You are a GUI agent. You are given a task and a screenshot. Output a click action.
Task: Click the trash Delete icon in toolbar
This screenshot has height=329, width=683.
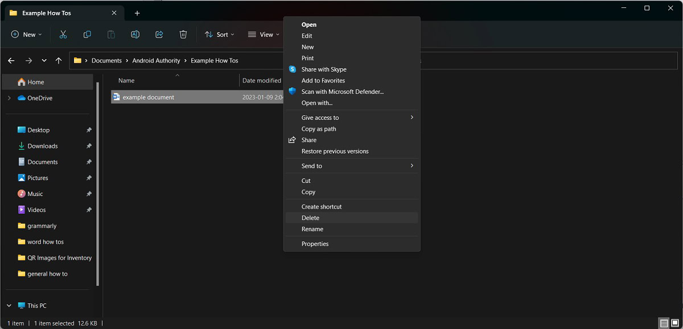183,35
